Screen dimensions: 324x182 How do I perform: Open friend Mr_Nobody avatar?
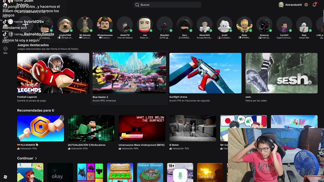85,25
